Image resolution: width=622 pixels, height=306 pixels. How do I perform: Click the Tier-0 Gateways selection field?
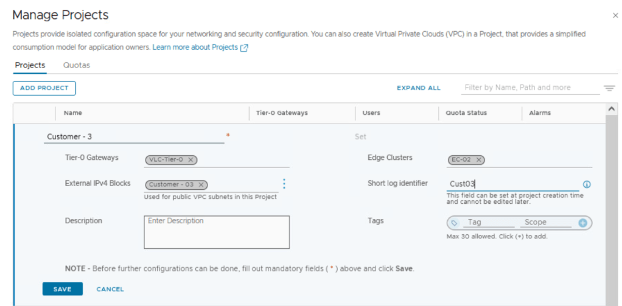click(243, 160)
